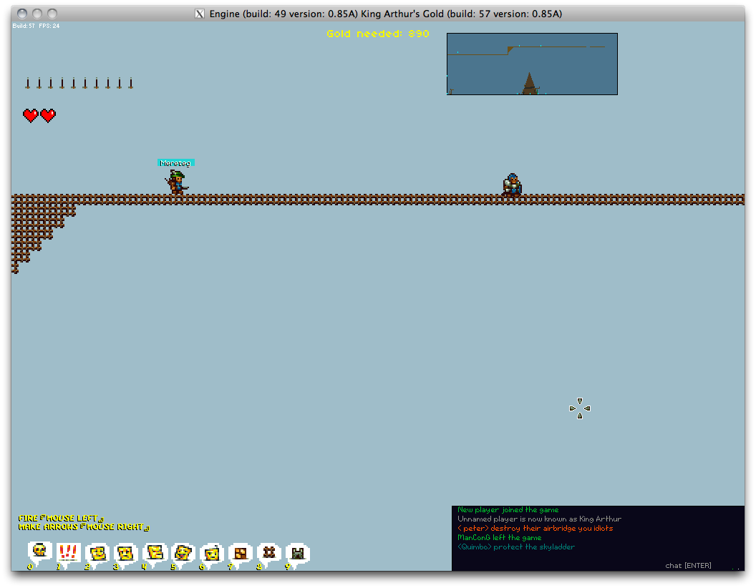Click the minimap in the top right
This screenshot has height=588, width=756.
(532, 64)
